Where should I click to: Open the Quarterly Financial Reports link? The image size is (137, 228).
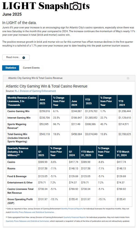pos(74,217)
